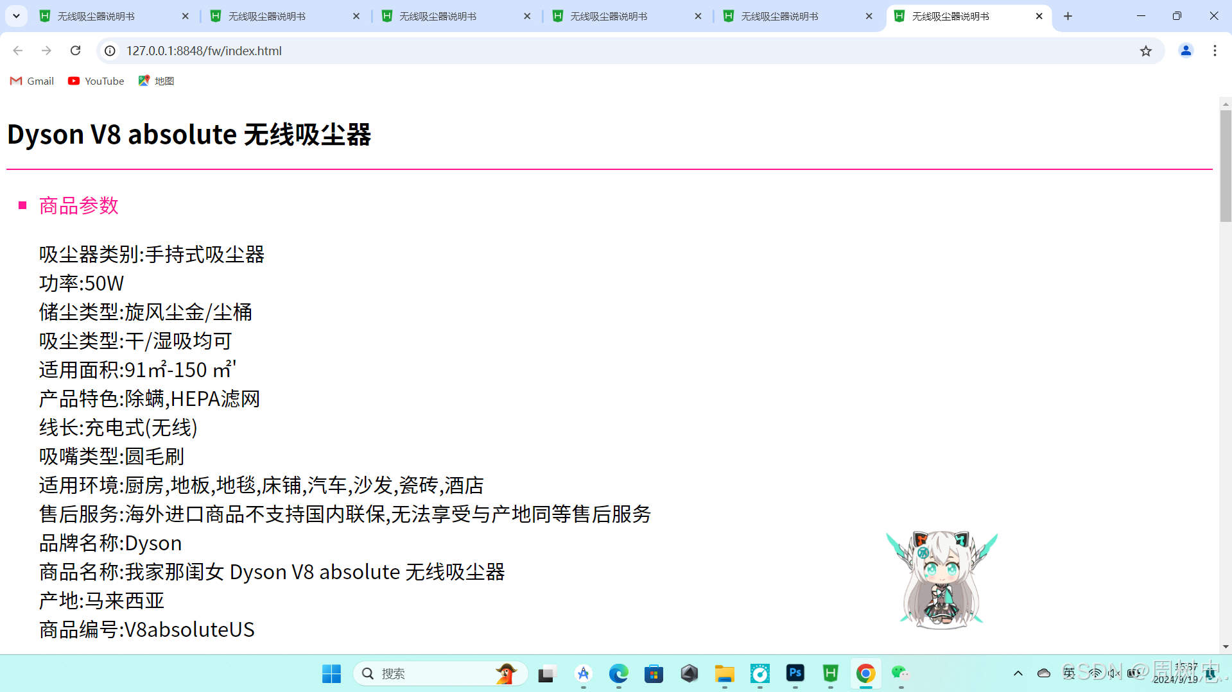
Task: Click 吸尘类型:干/湿吸均可 text
Action: point(135,341)
